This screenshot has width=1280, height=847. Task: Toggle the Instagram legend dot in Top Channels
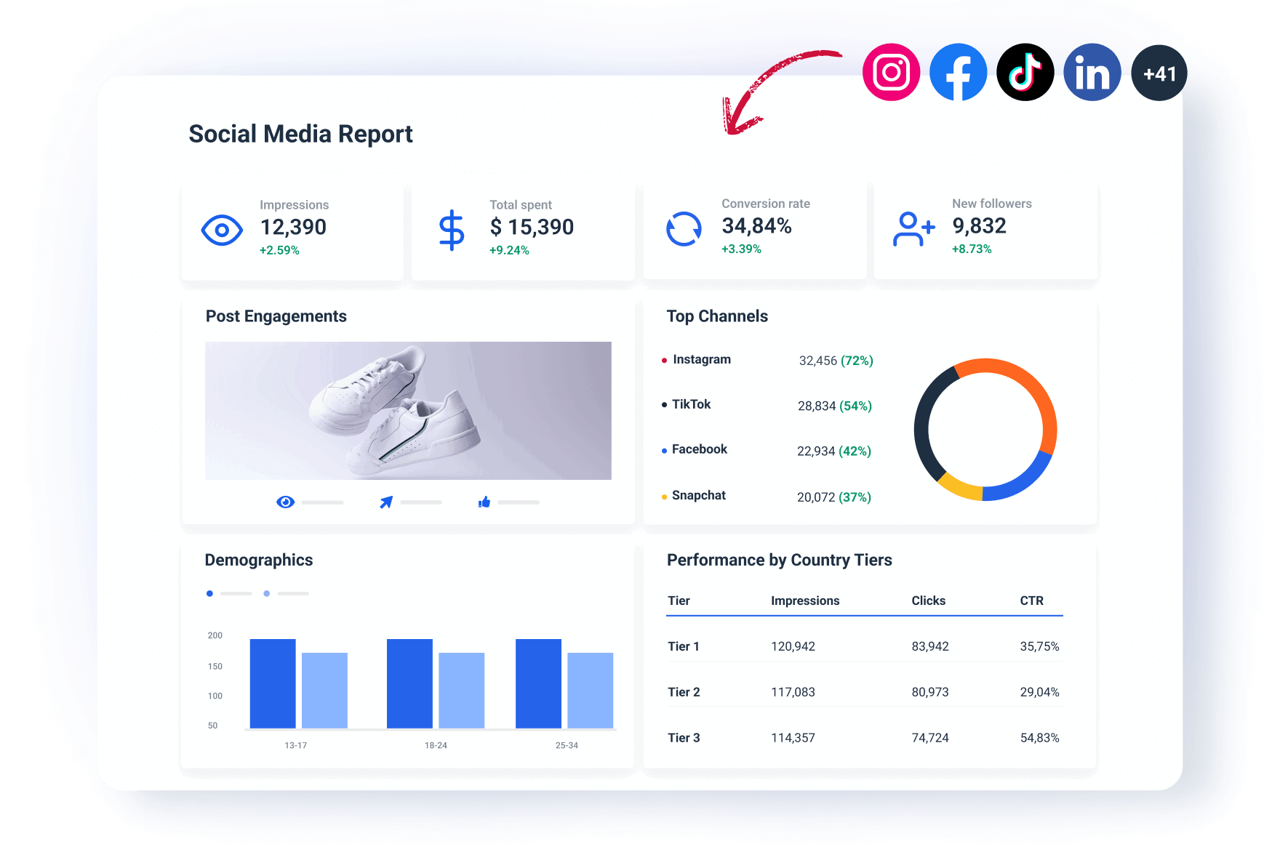663,359
